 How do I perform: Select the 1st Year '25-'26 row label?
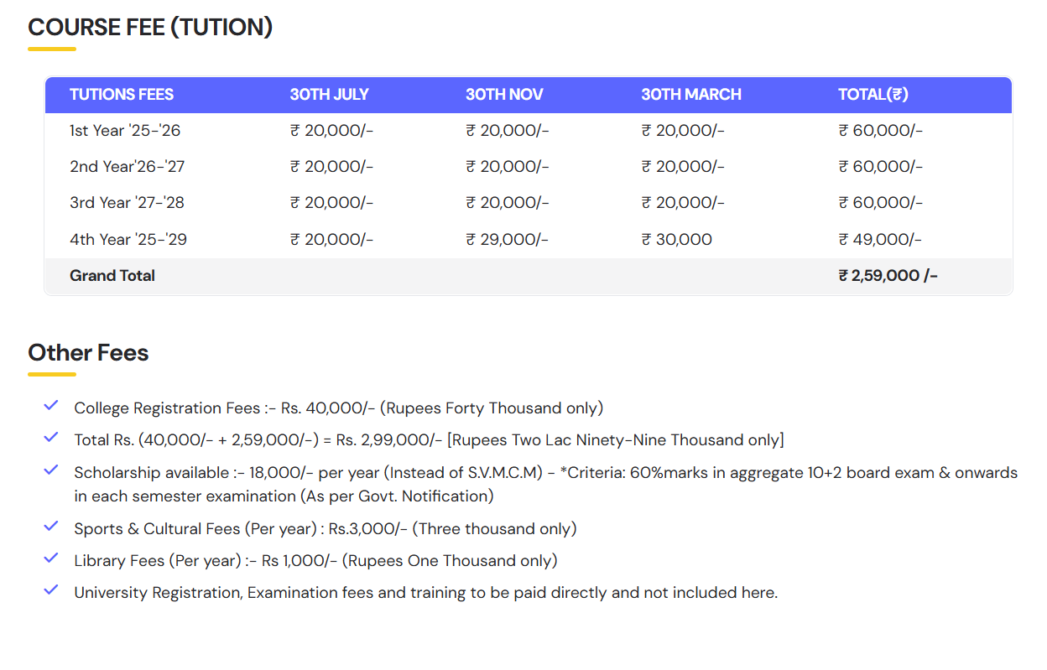[125, 131]
